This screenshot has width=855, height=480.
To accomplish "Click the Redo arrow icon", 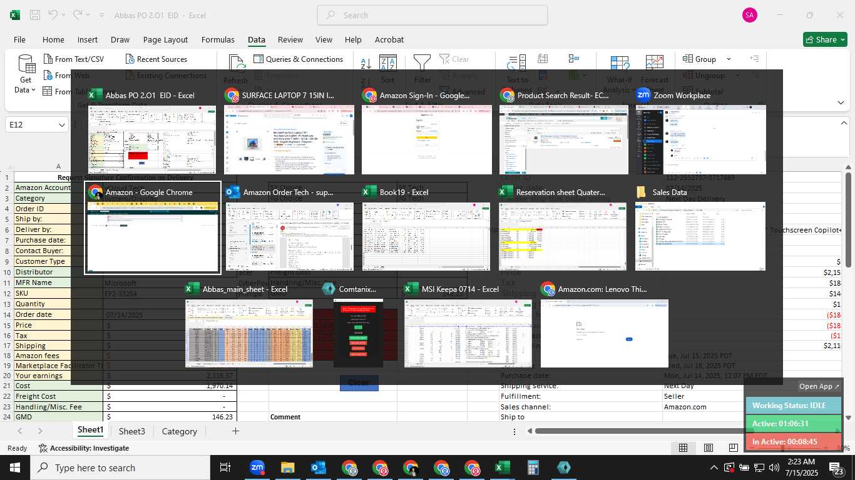I will (77, 15).
